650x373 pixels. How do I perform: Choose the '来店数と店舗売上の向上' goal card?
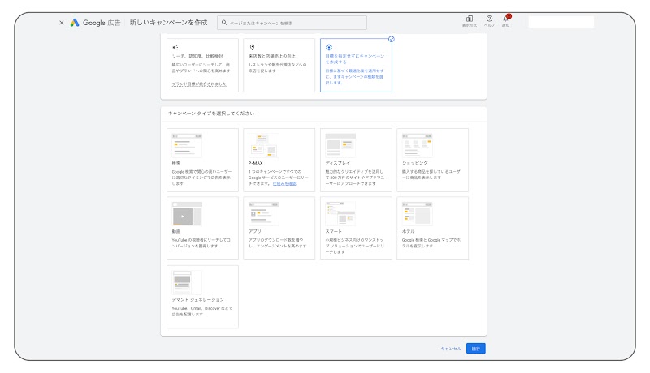(x=279, y=66)
